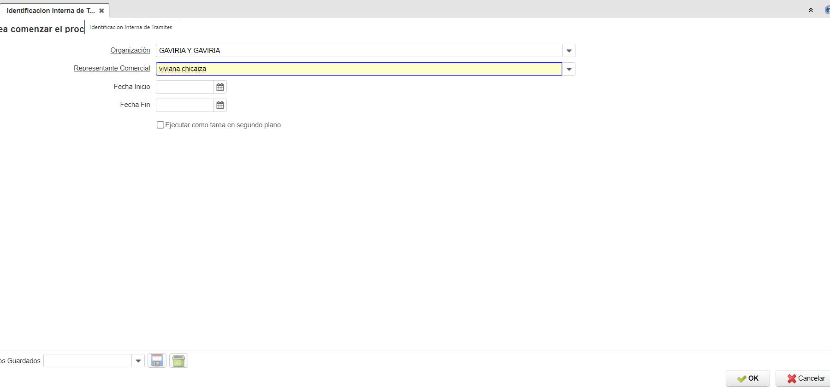830x388 pixels.
Task: Expand the Organización dropdown arrow
Action: [x=569, y=51]
